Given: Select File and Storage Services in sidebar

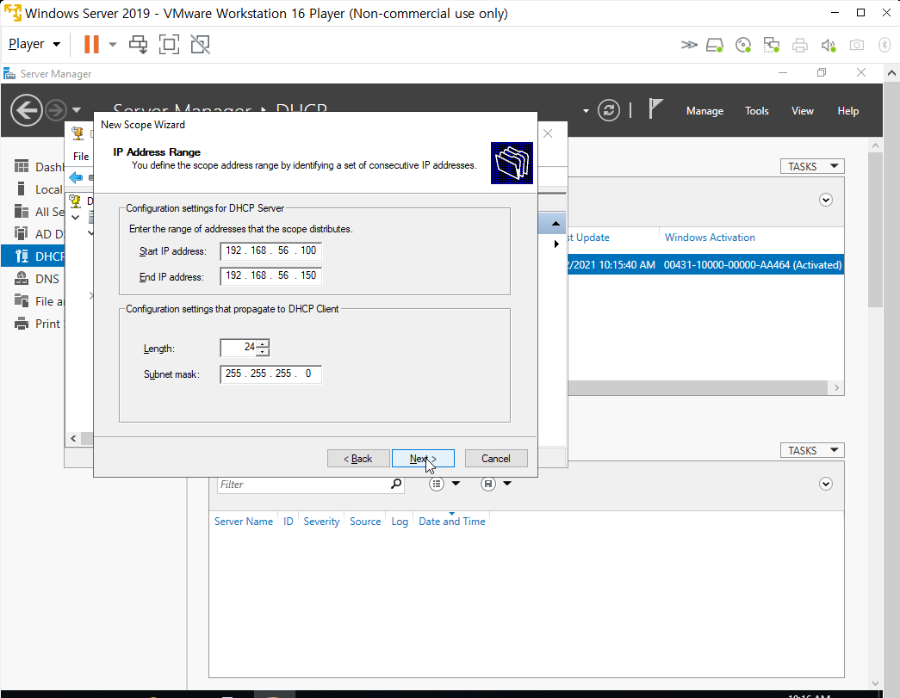Looking at the screenshot, I should coord(38,301).
